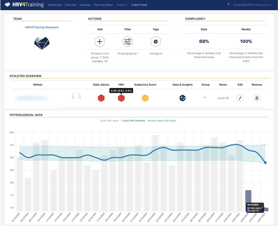The height and width of the screenshot is (226, 278).
Task: Click the red Daily Advice hexagon
Action: [101, 98]
